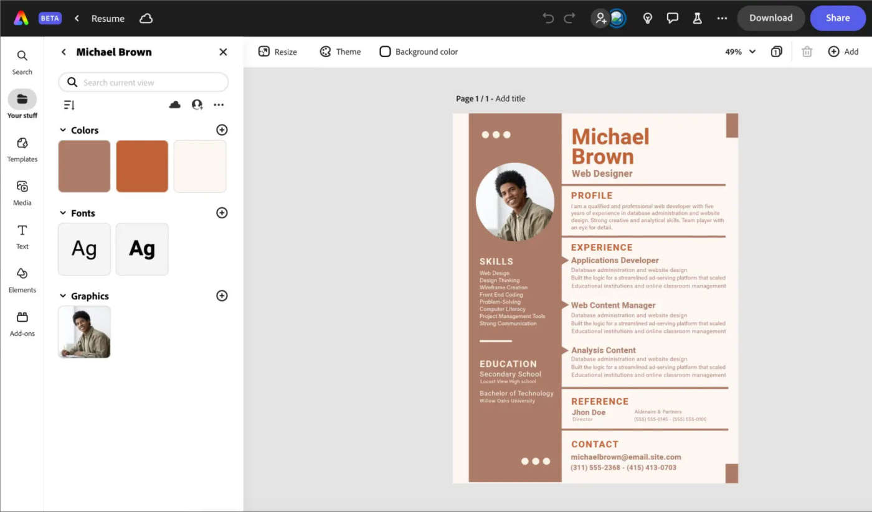Click the Michael graphic thumbnail under Graphics
Viewport: 872px width, 512px height.
[x=83, y=332]
